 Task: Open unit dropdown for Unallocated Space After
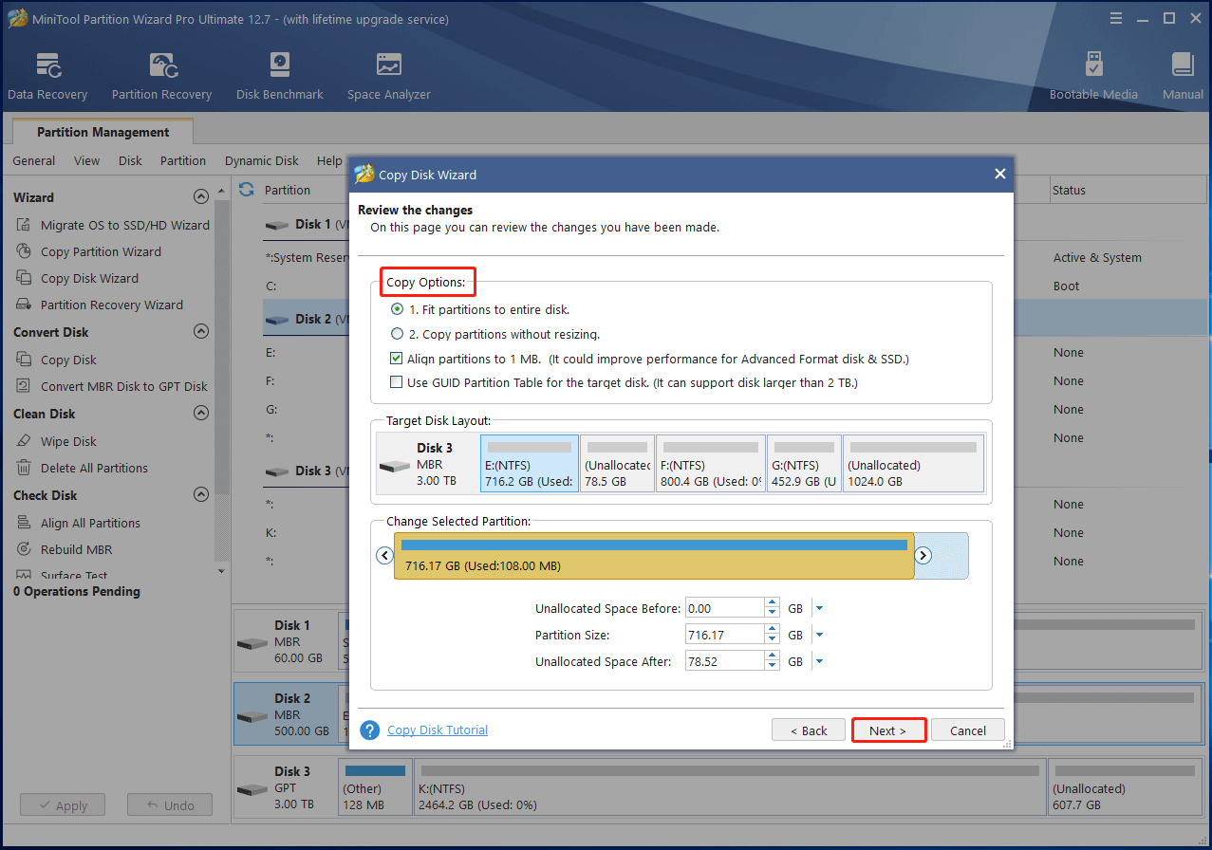click(819, 662)
